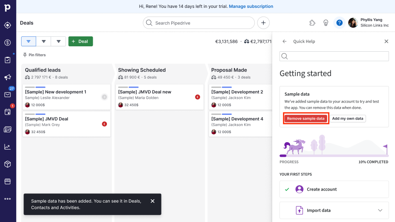This screenshot has height=222, width=395.
Task: Click the Deals page title
Action: 26,23
